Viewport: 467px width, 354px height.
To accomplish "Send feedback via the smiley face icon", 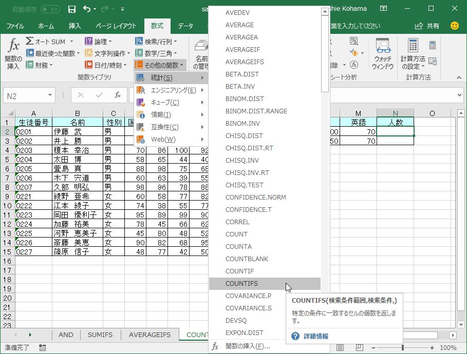I will [454, 26].
